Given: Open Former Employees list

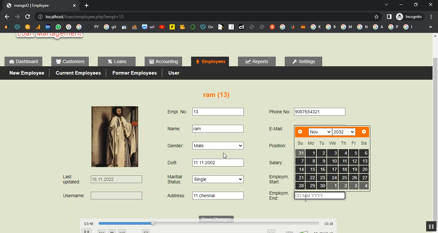Looking at the screenshot, I should click(x=135, y=73).
